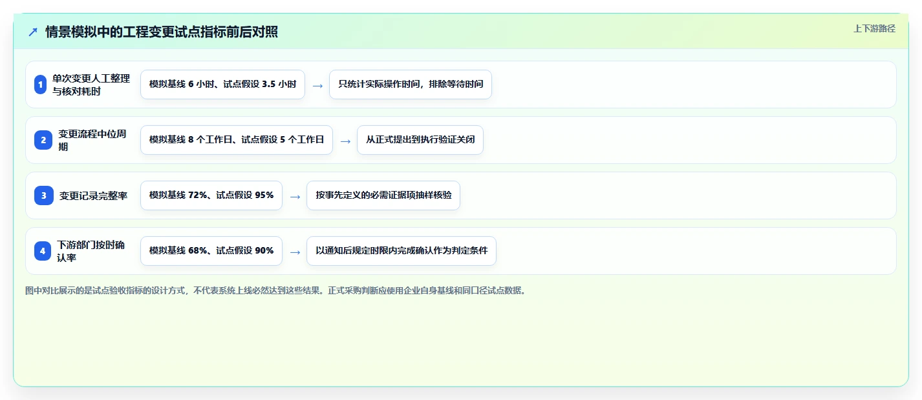Click the label 变更记录完整率
The height and width of the screenshot is (400, 922).
(x=94, y=195)
